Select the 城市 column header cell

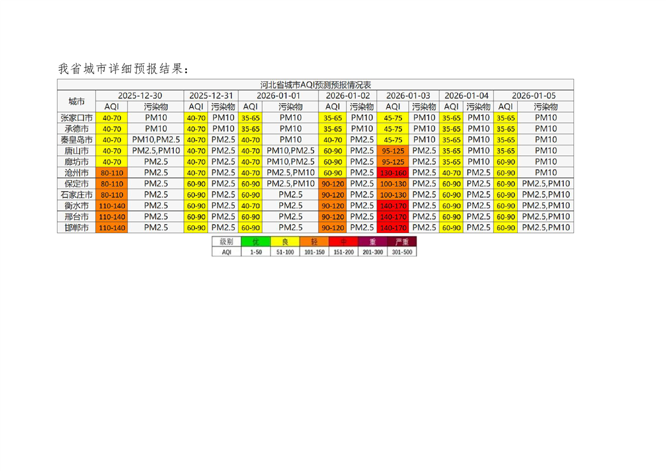(77, 101)
